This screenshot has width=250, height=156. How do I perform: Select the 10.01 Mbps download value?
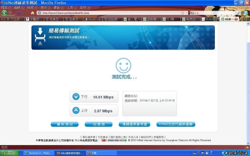pyautogui.click(x=103, y=97)
